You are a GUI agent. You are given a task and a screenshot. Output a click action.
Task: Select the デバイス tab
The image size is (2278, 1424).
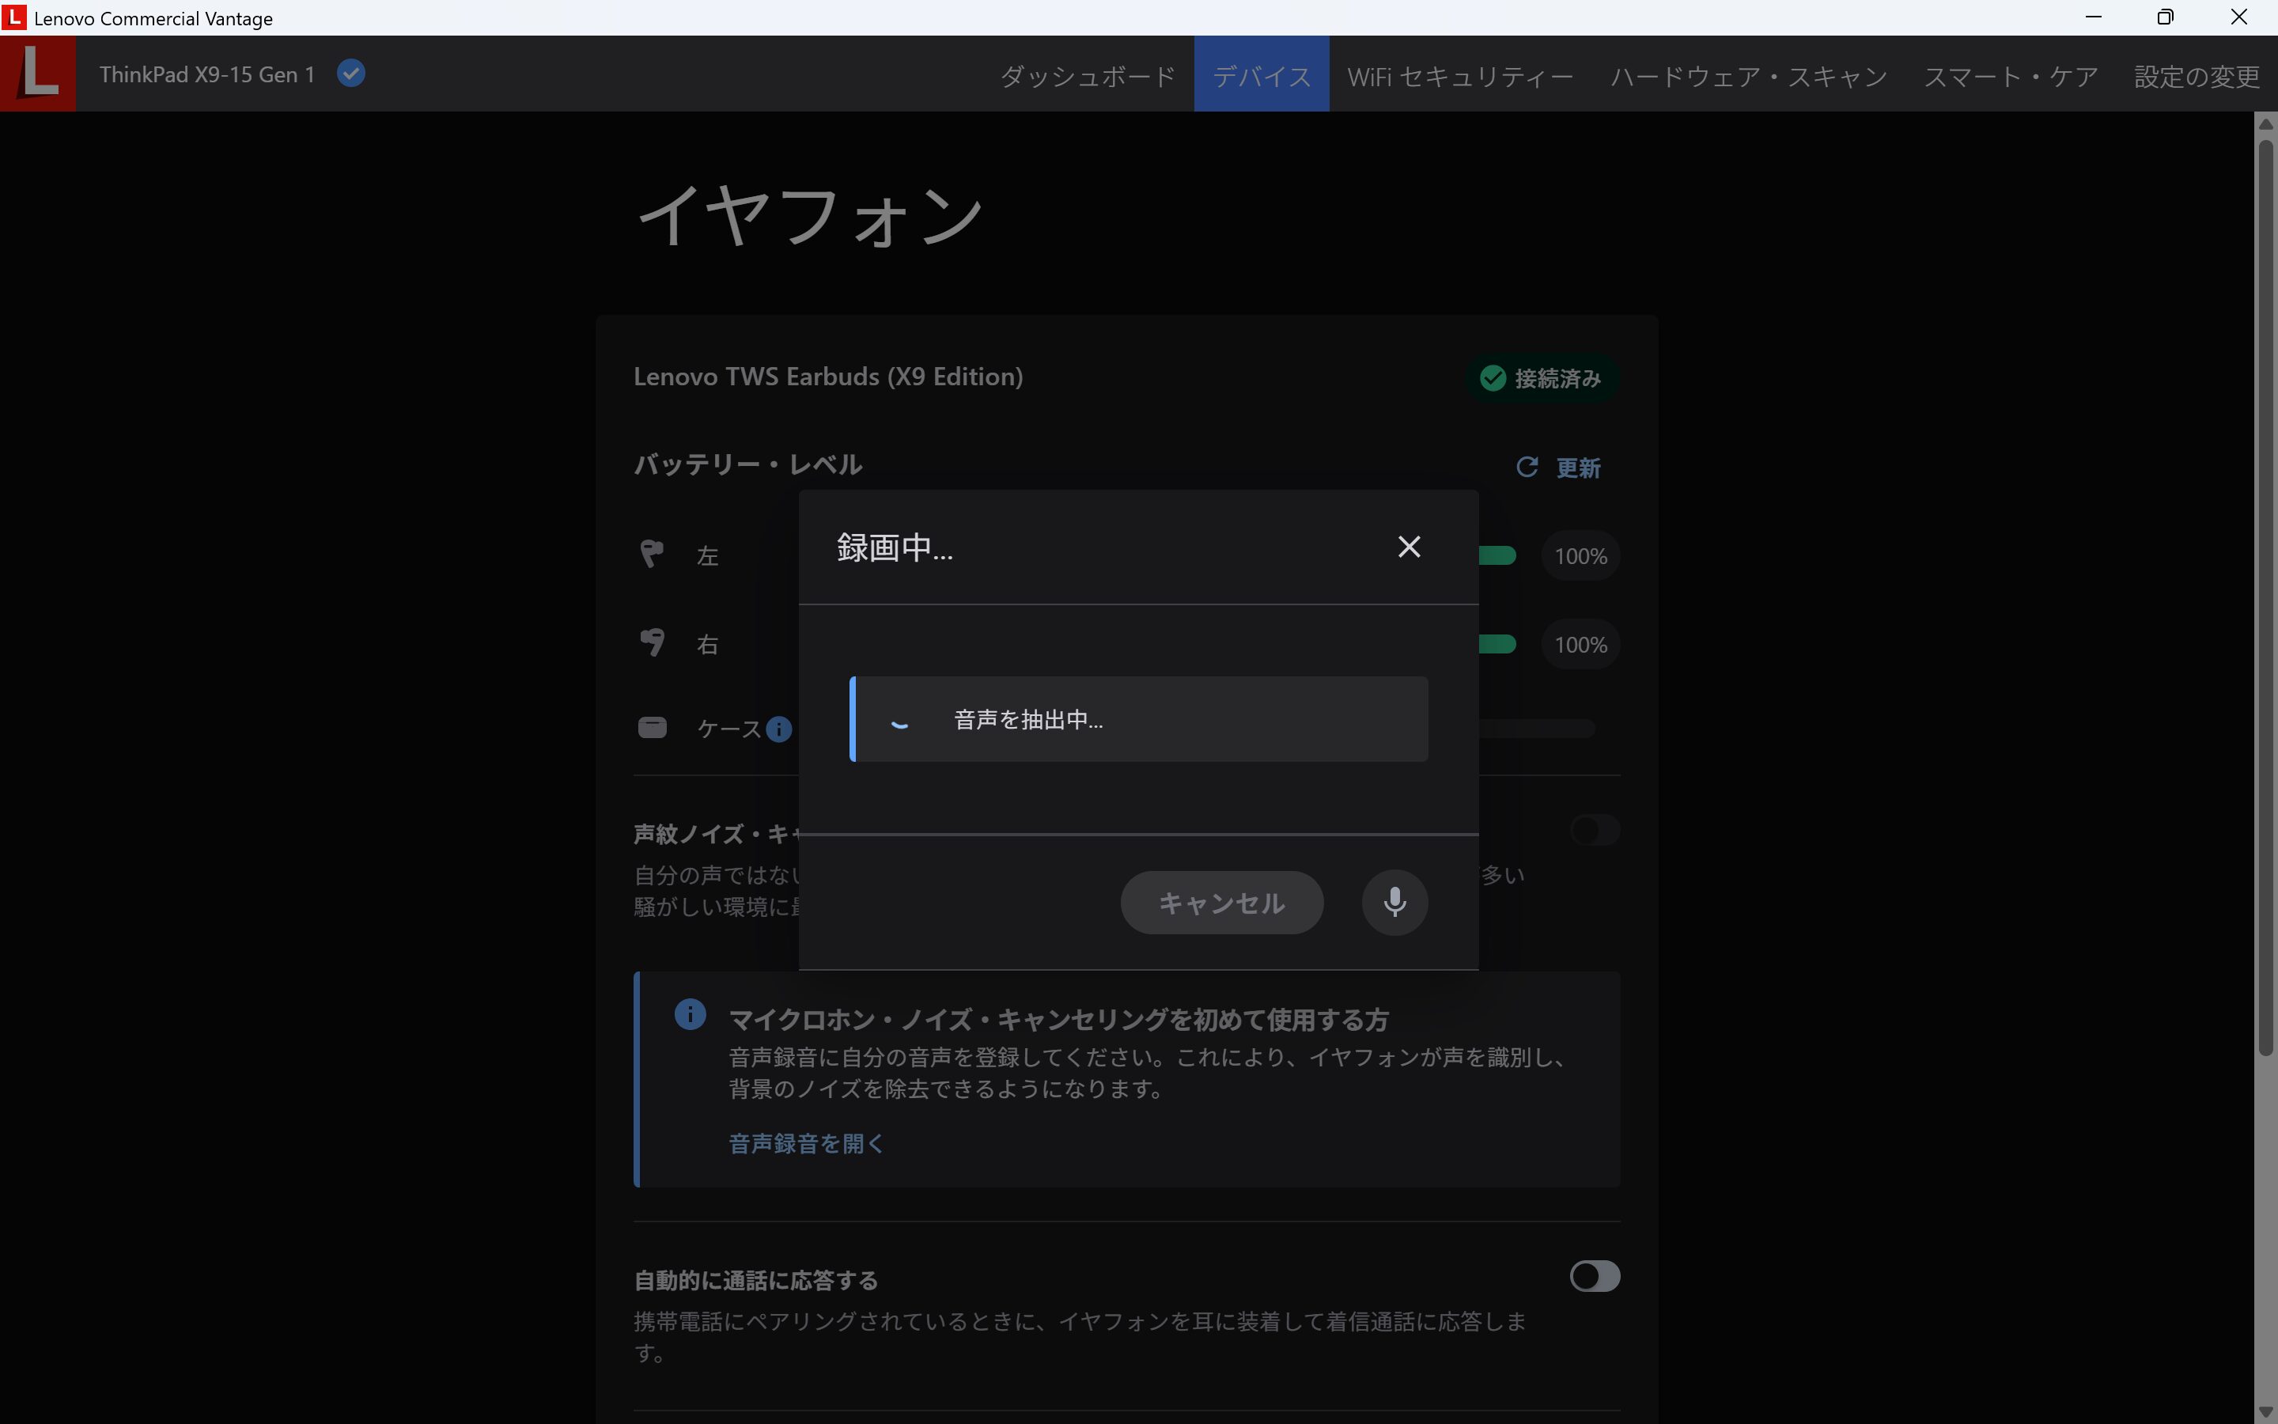(1262, 75)
